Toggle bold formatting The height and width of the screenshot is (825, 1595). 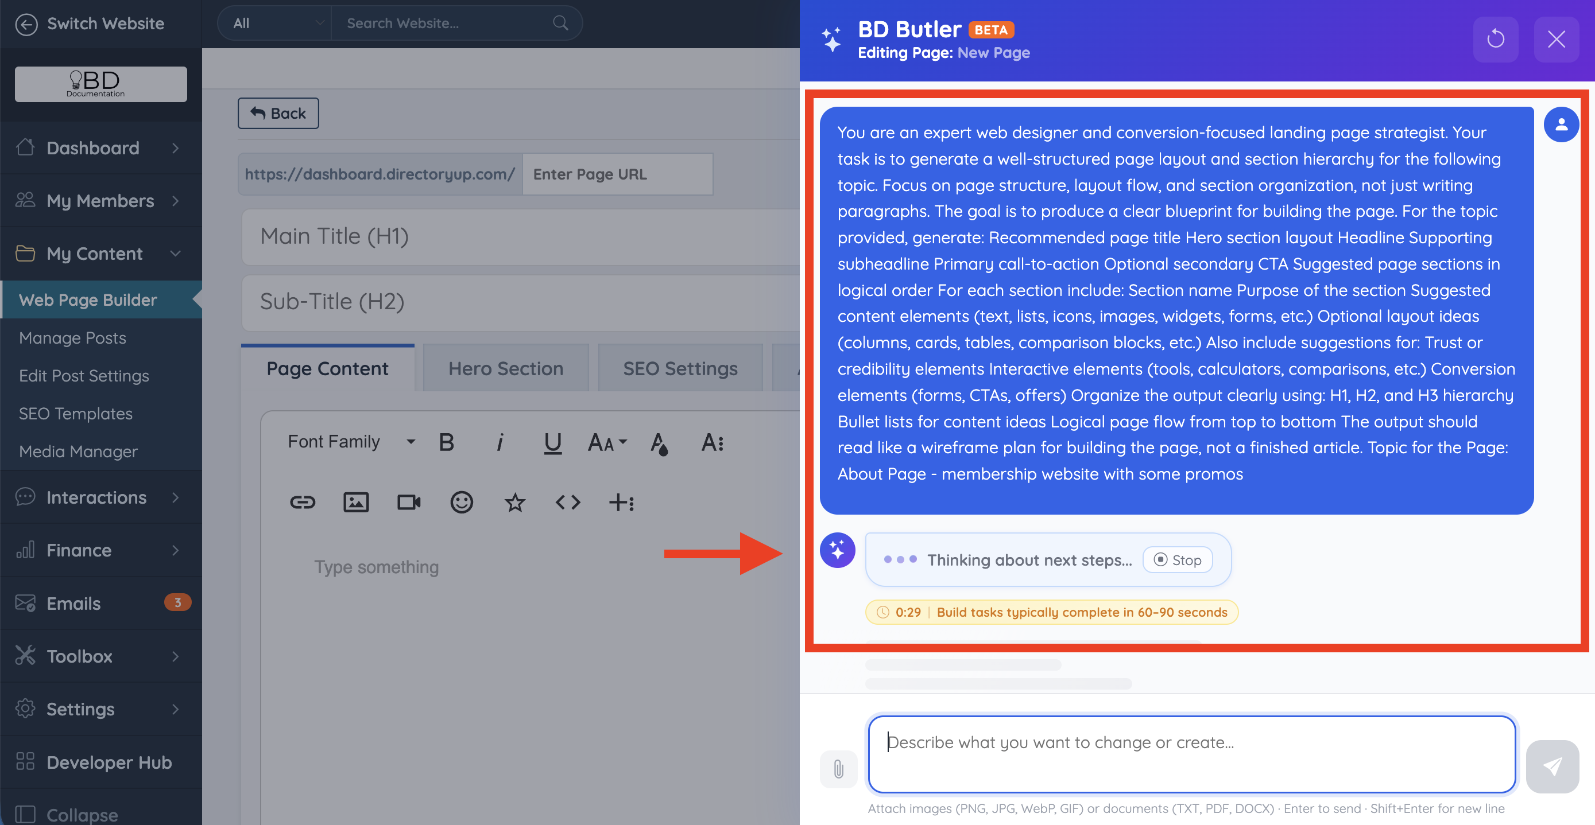447,442
